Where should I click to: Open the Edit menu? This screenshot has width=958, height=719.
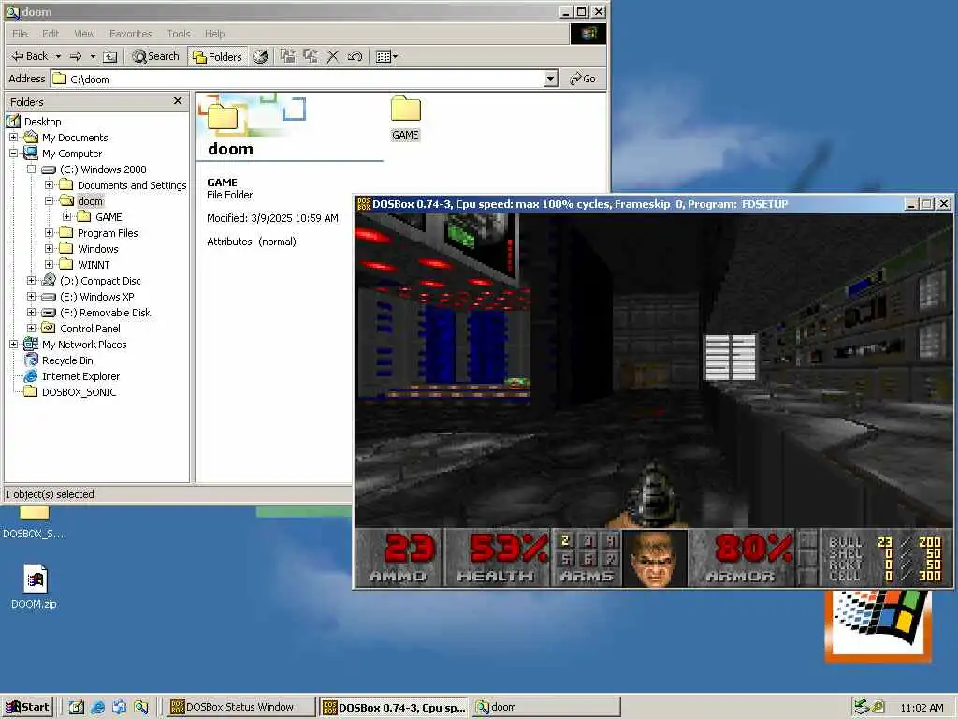point(51,34)
